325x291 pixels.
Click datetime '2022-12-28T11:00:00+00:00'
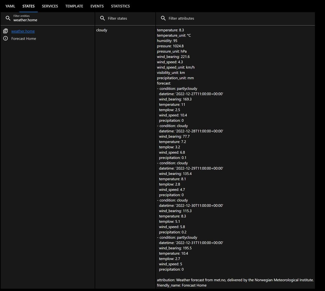click(191, 131)
